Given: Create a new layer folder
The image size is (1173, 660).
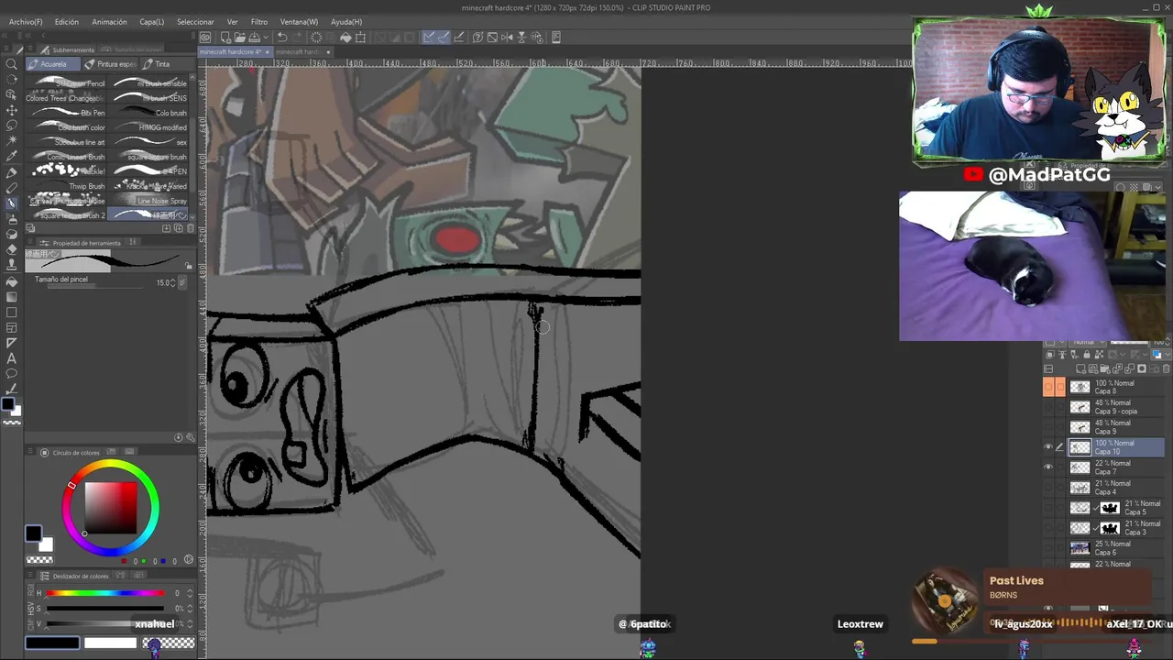Looking at the screenshot, I should 1106,368.
